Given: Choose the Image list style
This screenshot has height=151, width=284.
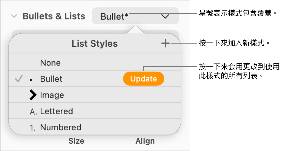Looking at the screenshot, I should pyautogui.click(x=52, y=95).
